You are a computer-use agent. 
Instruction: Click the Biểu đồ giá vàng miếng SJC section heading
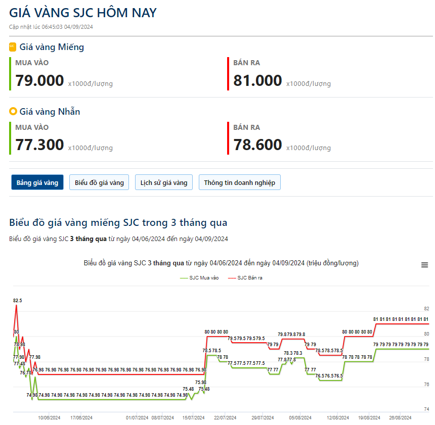pos(118,223)
